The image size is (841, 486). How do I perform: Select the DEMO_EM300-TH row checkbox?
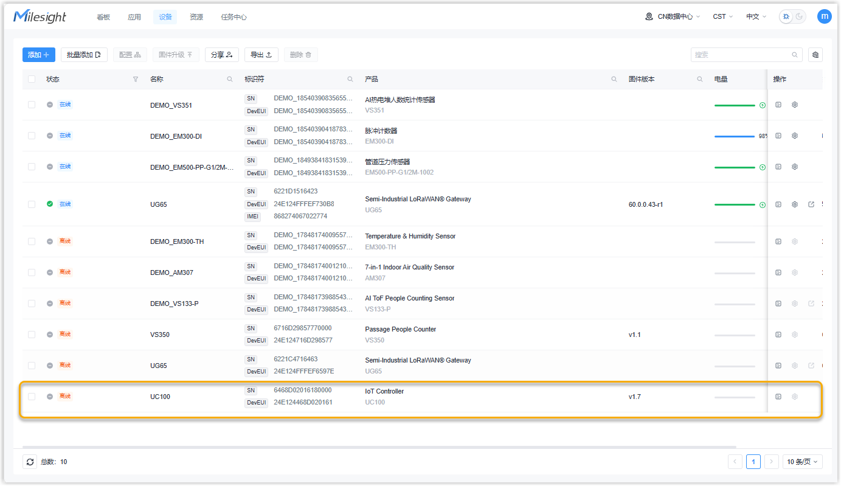(x=32, y=241)
